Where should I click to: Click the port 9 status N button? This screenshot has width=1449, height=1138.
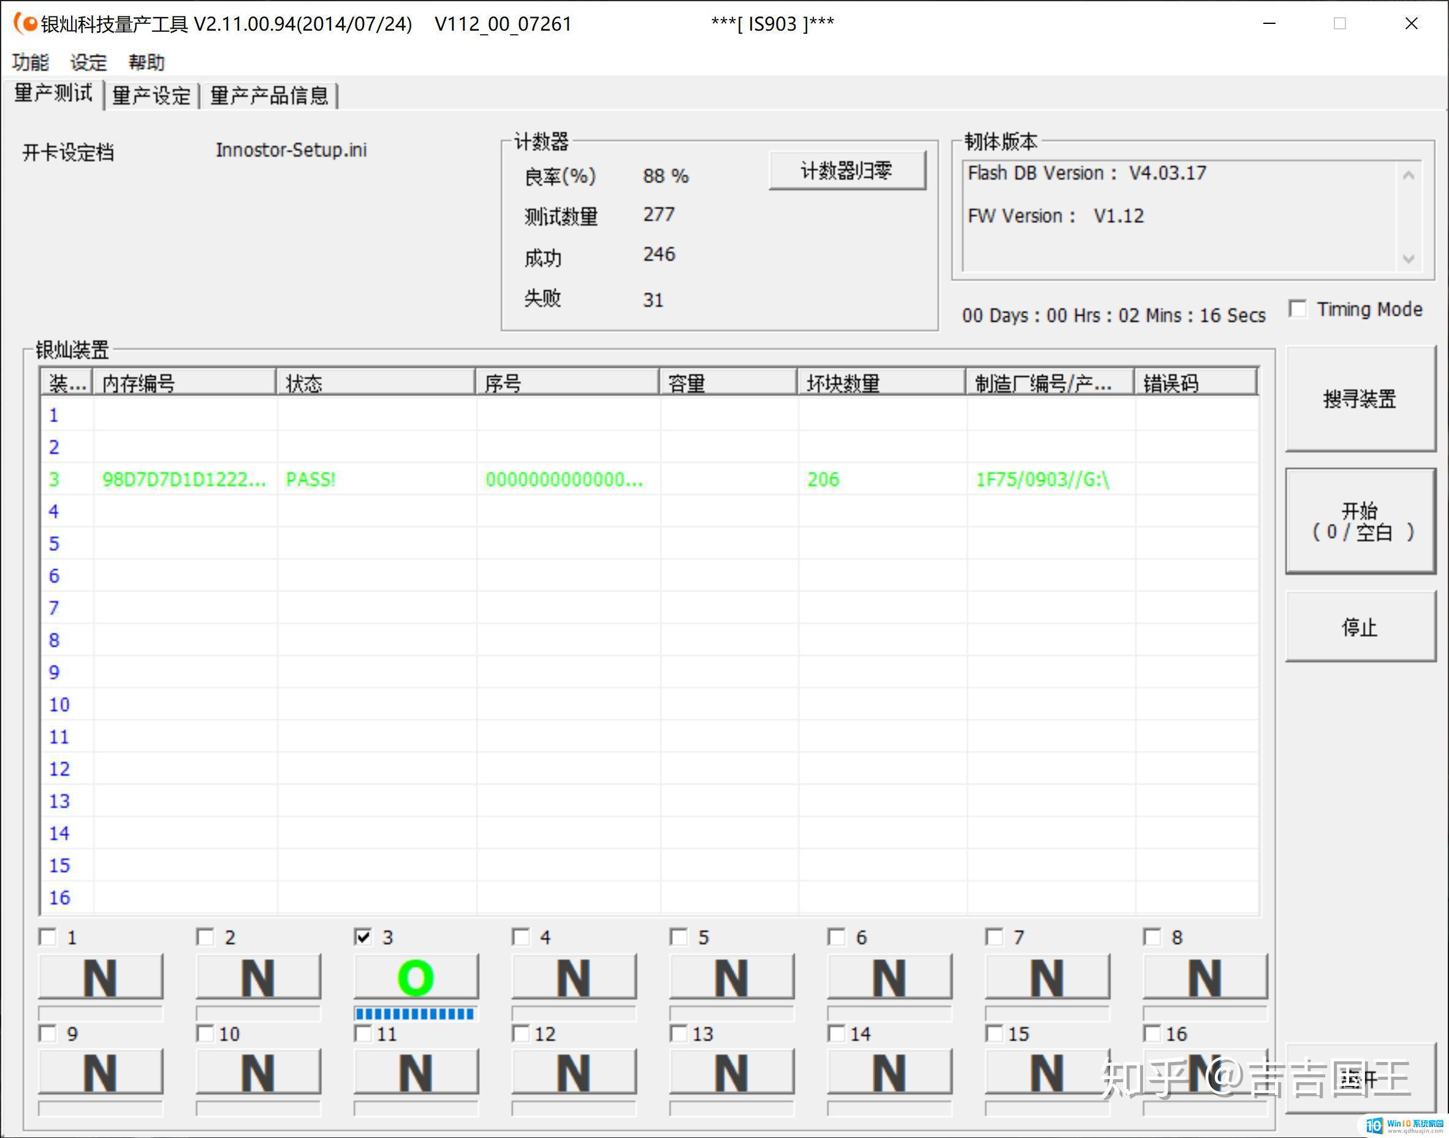coord(101,1072)
